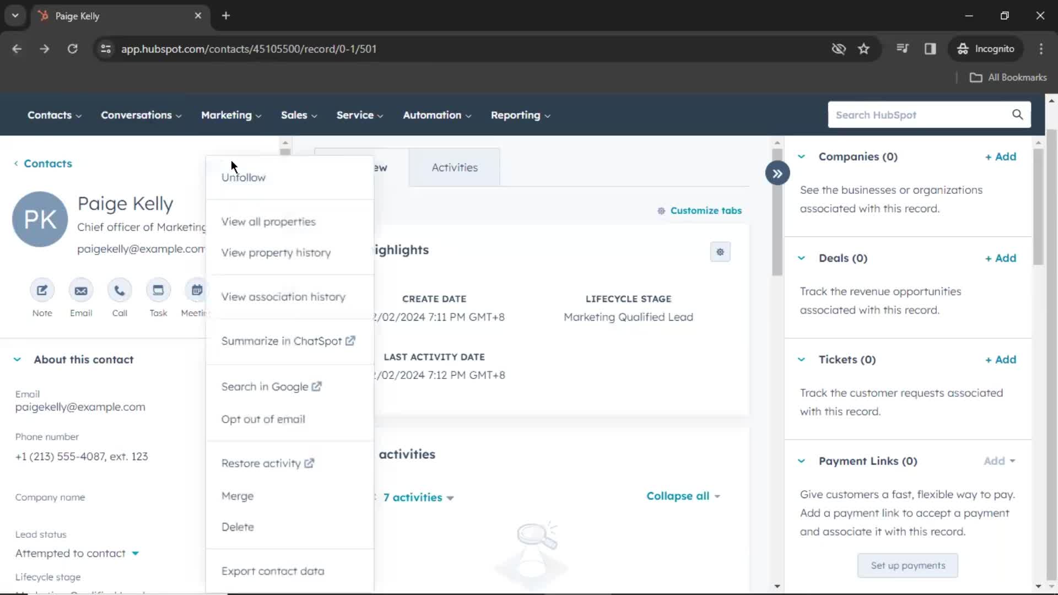Viewport: 1058px width, 595px height.
Task: Click the expand panel arrow icon
Action: pyautogui.click(x=778, y=173)
